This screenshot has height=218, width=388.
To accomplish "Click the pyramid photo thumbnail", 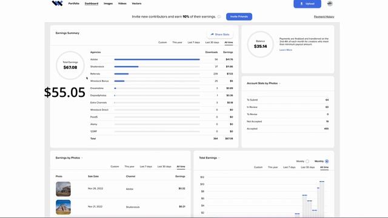I will pos(63,207).
